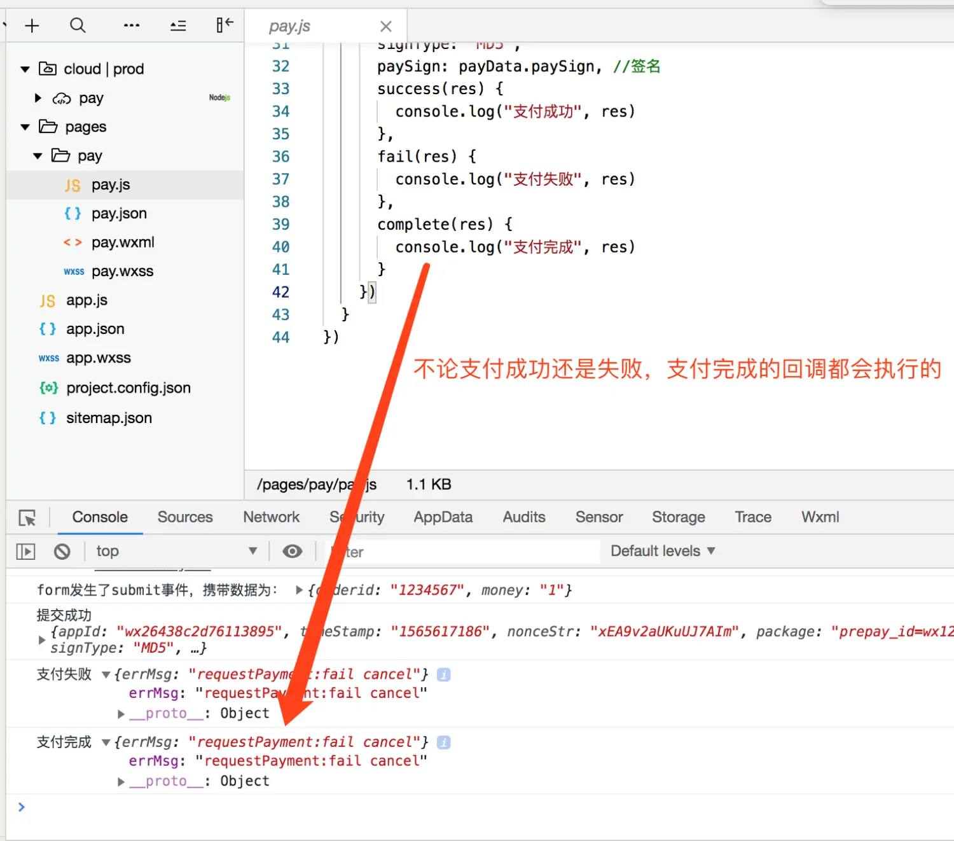Click info badge beside 支付失败 object
This screenshot has height=841, width=954.
[x=444, y=674]
